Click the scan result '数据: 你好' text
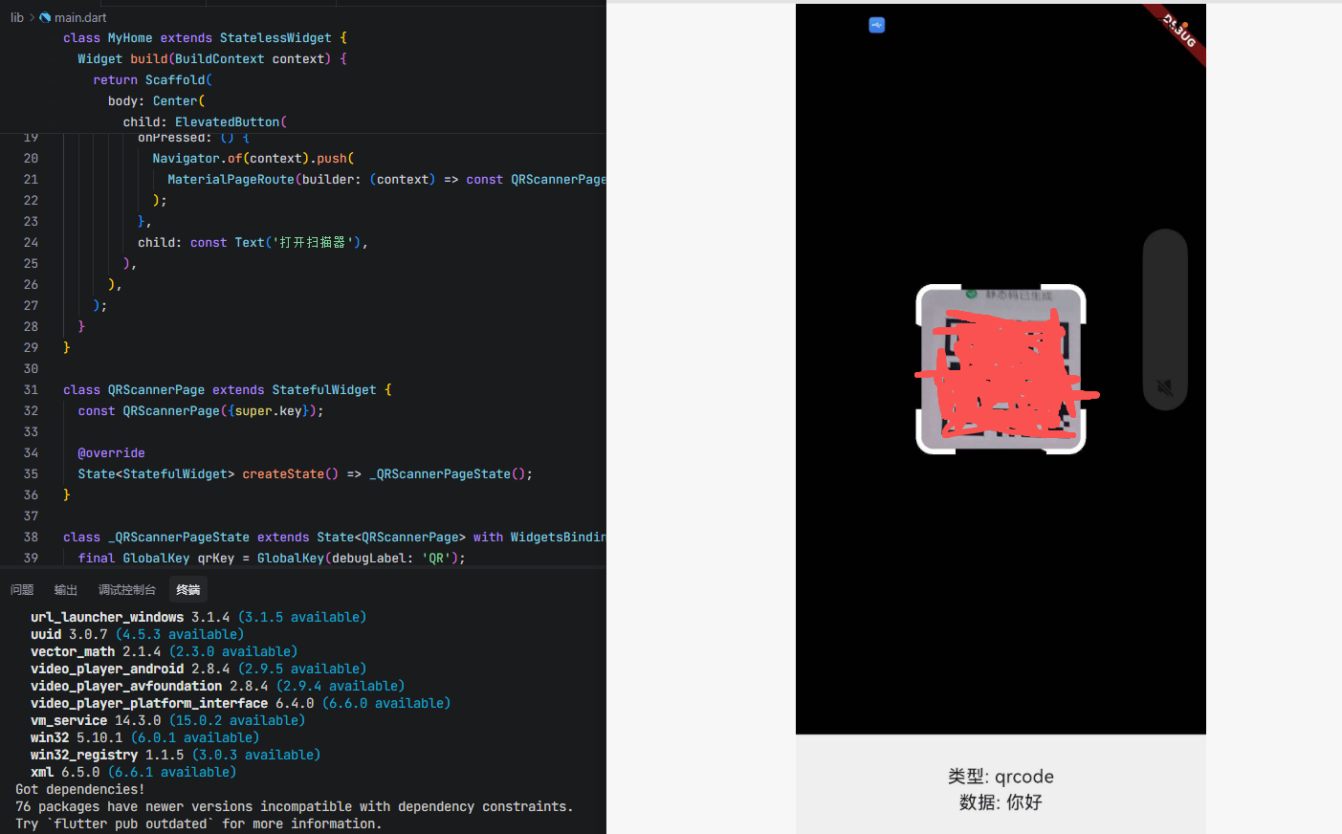 [x=1001, y=802]
